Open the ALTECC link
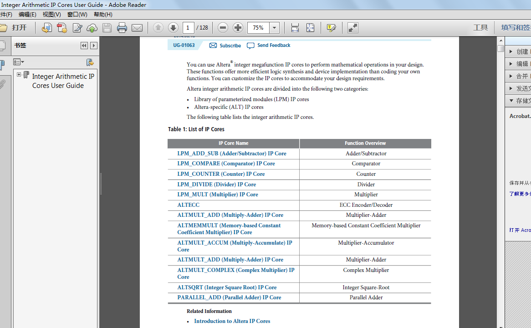This screenshot has height=328, width=531. (x=188, y=205)
